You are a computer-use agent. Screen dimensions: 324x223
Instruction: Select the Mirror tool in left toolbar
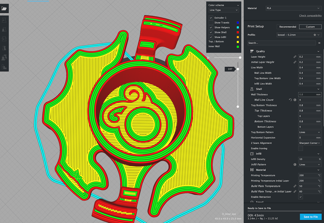(4, 48)
